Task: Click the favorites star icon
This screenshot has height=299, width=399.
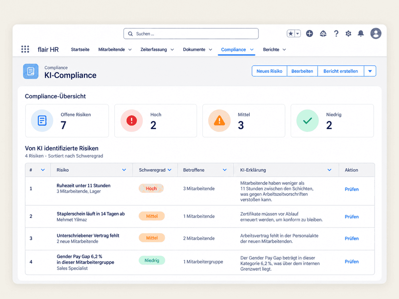Action: (x=291, y=34)
